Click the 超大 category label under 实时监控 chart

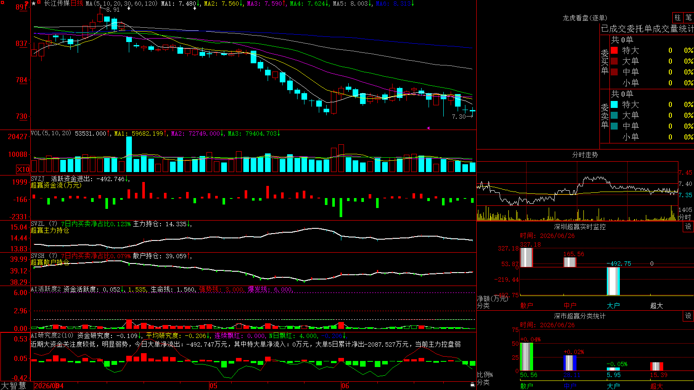[x=656, y=305]
